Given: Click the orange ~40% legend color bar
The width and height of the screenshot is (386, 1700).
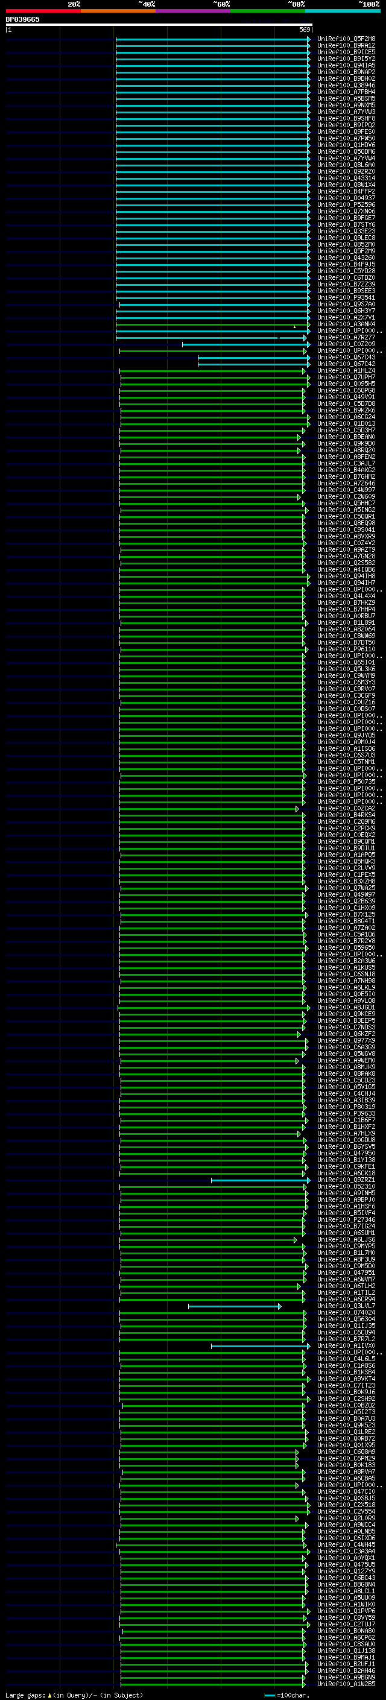Looking at the screenshot, I should point(118,11).
